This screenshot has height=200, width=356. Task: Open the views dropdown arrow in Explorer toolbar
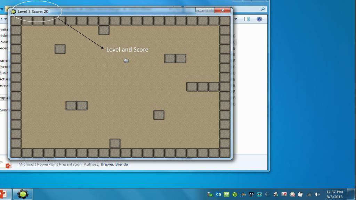click(236, 19)
